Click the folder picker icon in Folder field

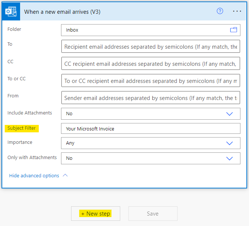pyautogui.click(x=233, y=30)
